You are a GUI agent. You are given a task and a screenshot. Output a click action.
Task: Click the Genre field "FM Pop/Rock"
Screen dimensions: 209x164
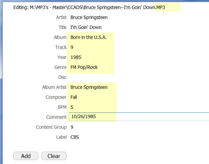84,67
